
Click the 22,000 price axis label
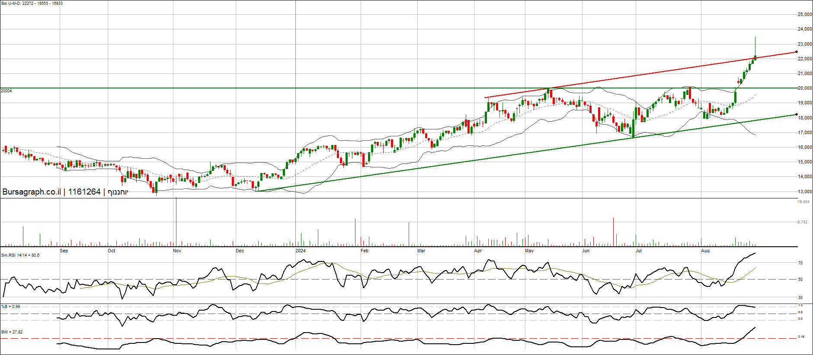(x=805, y=59)
